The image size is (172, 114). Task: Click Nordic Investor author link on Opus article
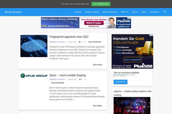(58, 79)
